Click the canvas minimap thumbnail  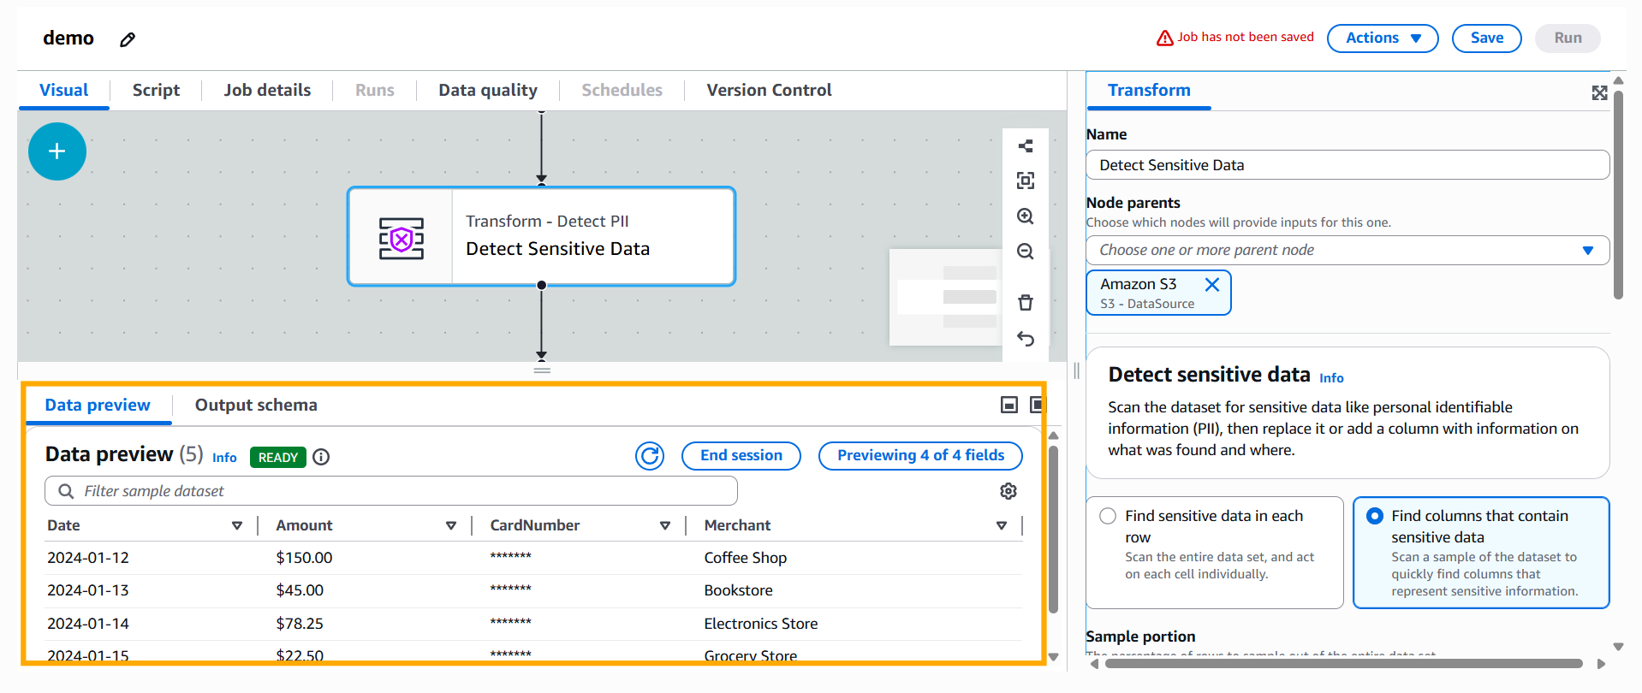pyautogui.click(x=945, y=297)
